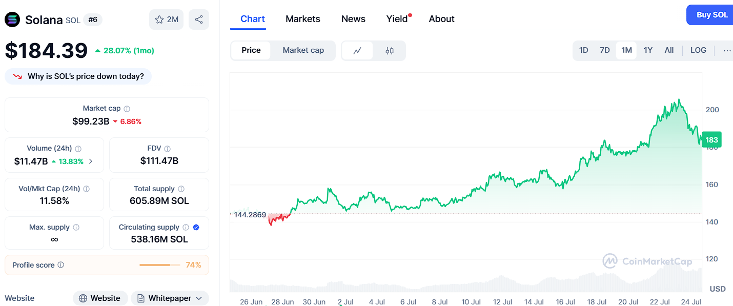Screen dimensions: 733x306
Task: Click the 28.07% (1mo) change label
Action: [125, 51]
